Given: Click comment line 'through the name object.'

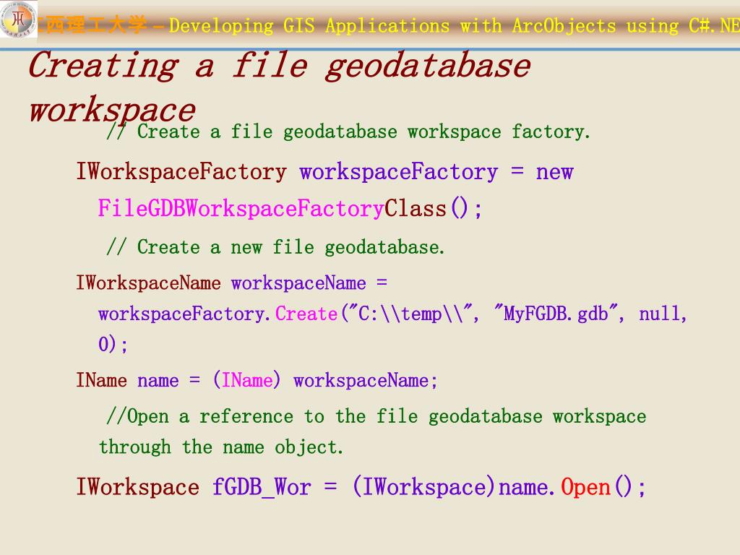Looking at the screenshot, I should [221, 447].
